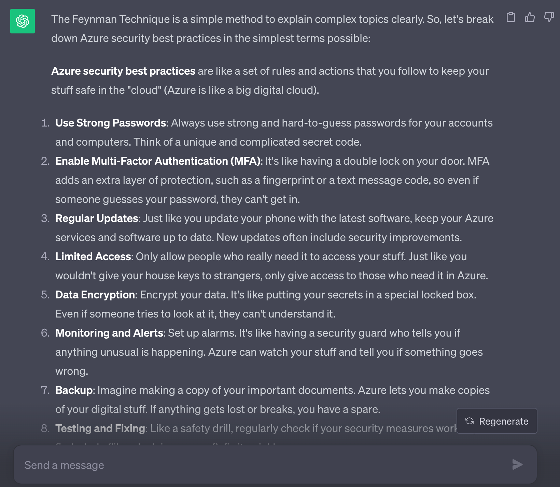Click the 'Backup' bold heading
This screenshot has height=487, width=560.
coord(74,390)
